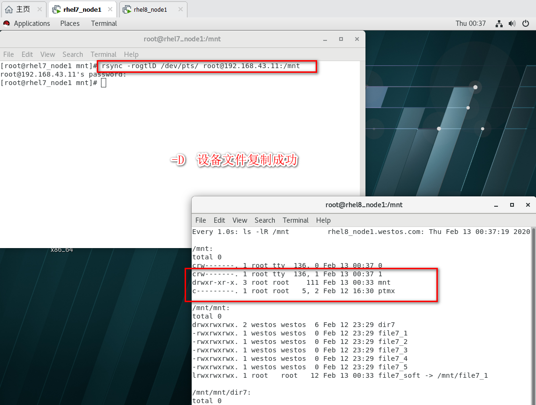This screenshot has height=405, width=536.
Task: Open View menu in rhel8_node1 terminal
Action: [x=240, y=220]
